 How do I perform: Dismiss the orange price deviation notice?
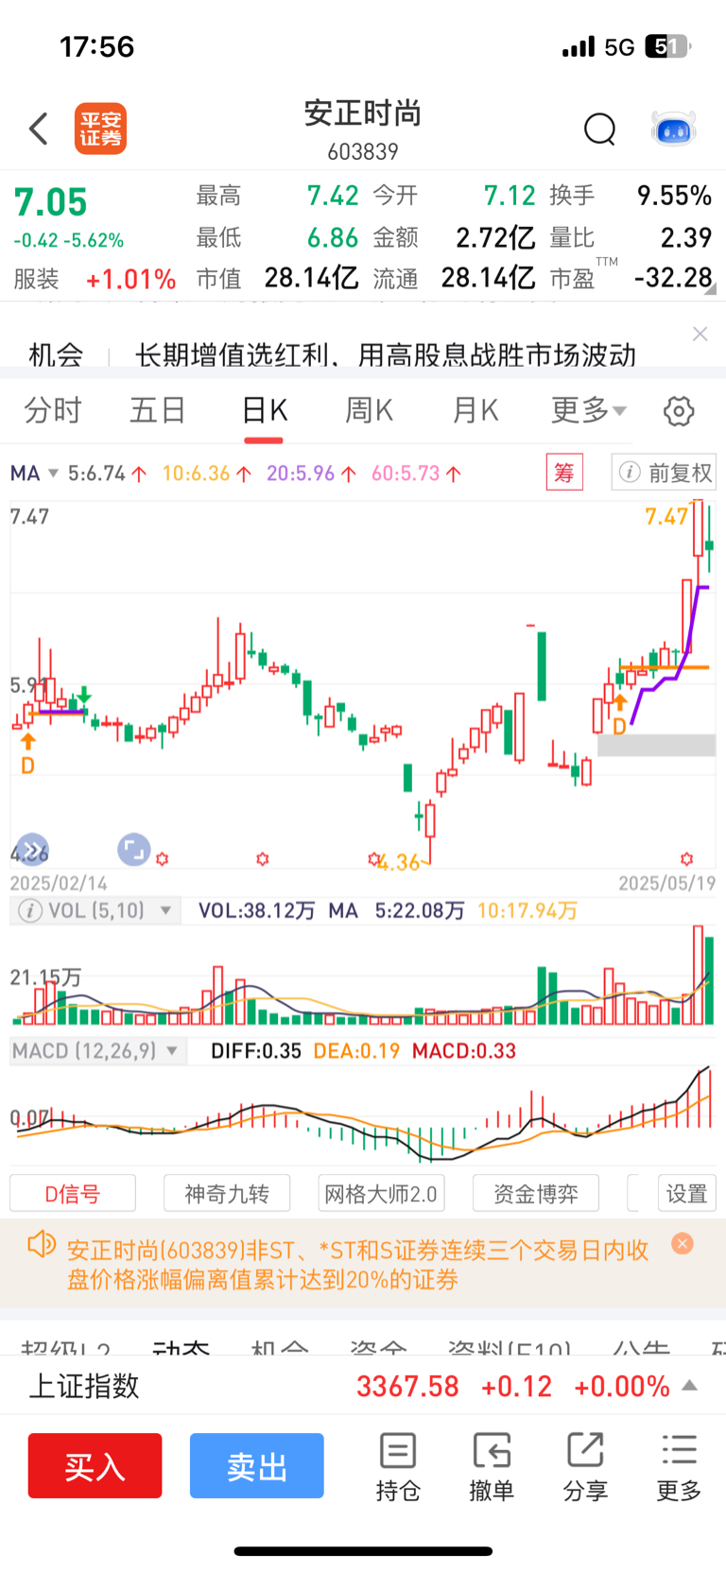coord(683,1244)
